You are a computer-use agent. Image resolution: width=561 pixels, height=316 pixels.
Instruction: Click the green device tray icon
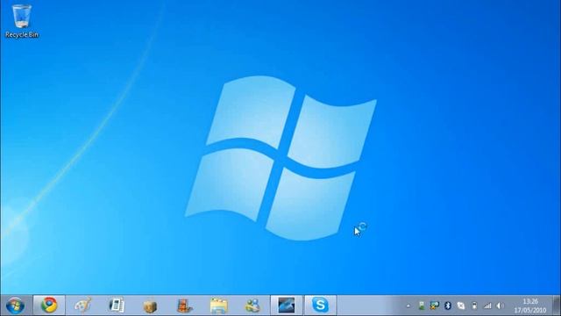pos(422,305)
